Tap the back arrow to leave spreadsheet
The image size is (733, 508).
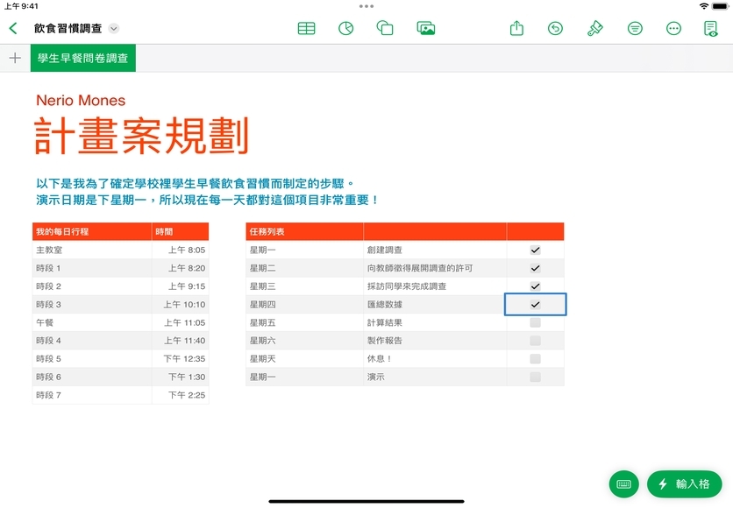[13, 28]
